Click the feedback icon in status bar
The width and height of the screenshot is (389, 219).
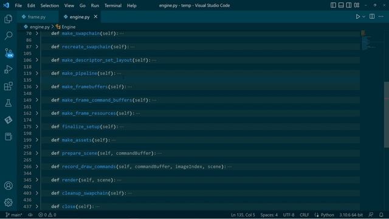[371, 215]
